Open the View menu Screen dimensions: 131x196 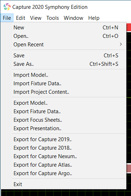point(36,18)
